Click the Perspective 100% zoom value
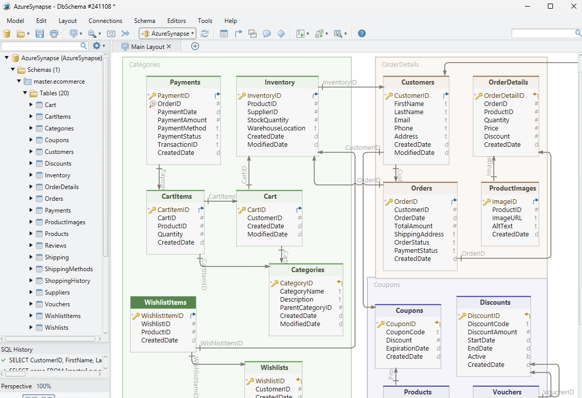Screen dimensions: 582x398 point(43,386)
